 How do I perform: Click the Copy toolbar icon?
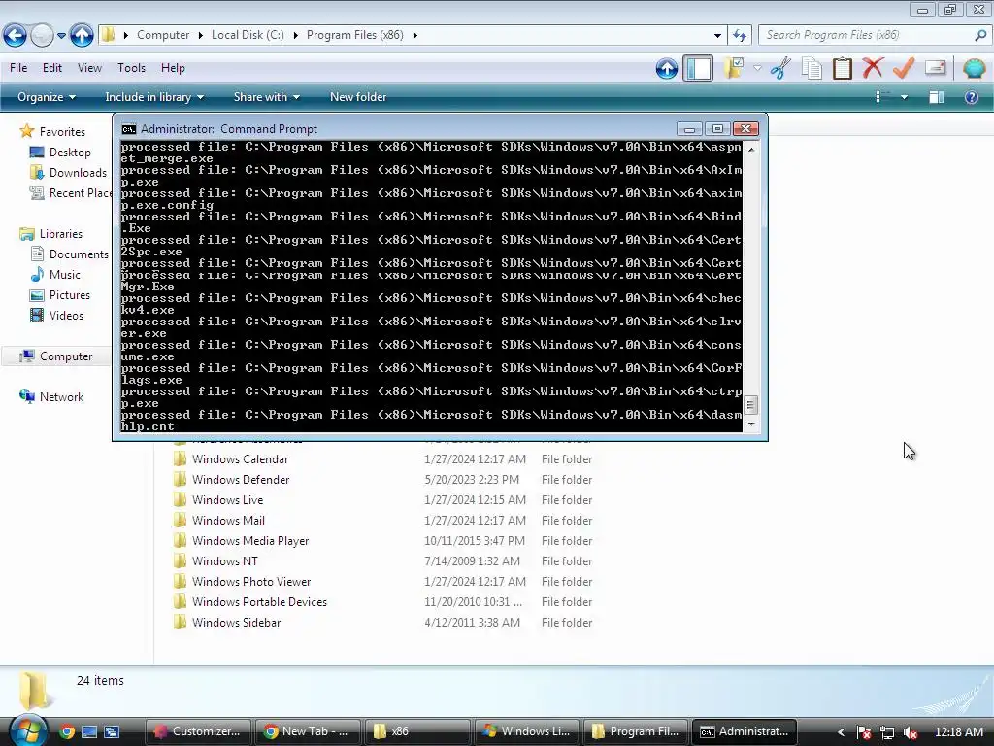coord(812,68)
